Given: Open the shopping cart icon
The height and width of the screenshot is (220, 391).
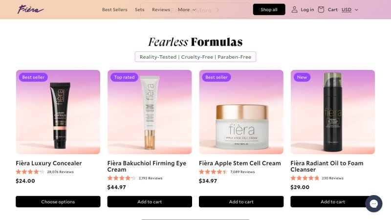Looking at the screenshot, I should tap(321, 9).
